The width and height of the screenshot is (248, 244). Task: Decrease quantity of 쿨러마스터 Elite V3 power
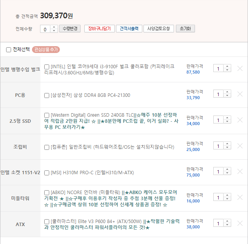coord(227,225)
